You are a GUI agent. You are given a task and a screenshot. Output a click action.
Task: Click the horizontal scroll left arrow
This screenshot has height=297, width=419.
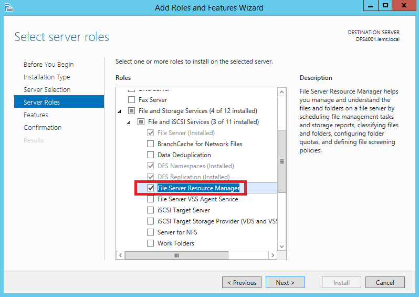121,255
